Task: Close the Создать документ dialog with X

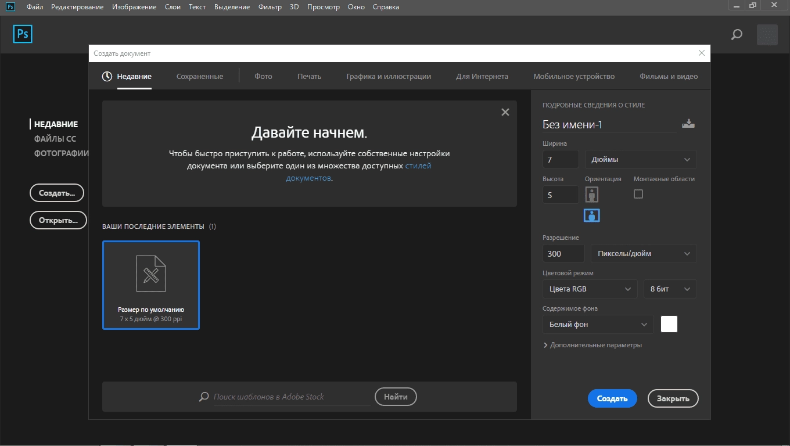Action: tap(702, 53)
